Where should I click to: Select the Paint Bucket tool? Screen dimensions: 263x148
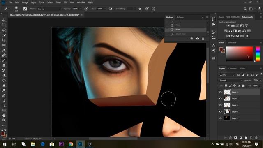(4, 80)
